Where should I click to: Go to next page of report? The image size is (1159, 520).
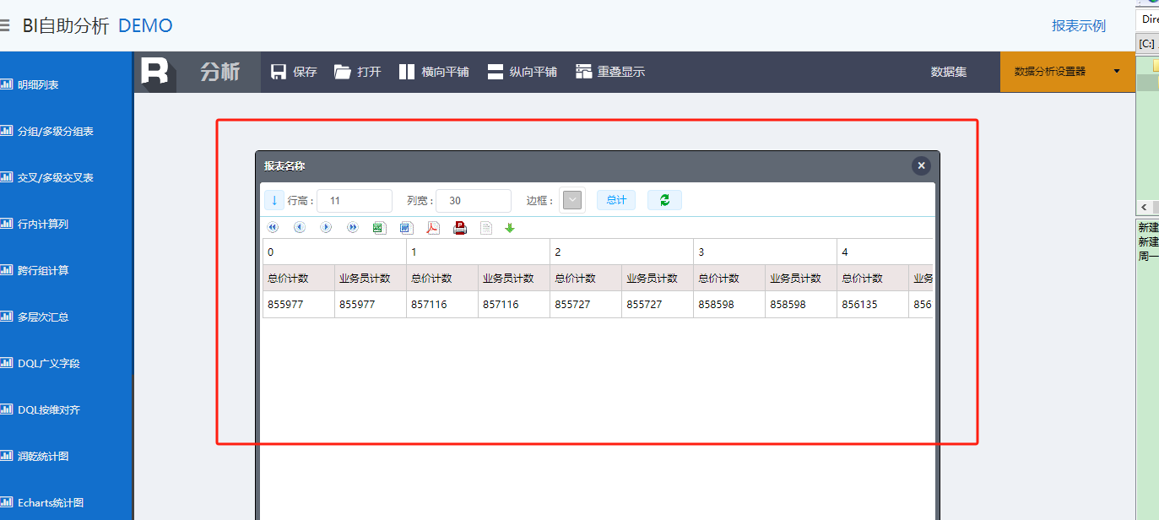(326, 228)
